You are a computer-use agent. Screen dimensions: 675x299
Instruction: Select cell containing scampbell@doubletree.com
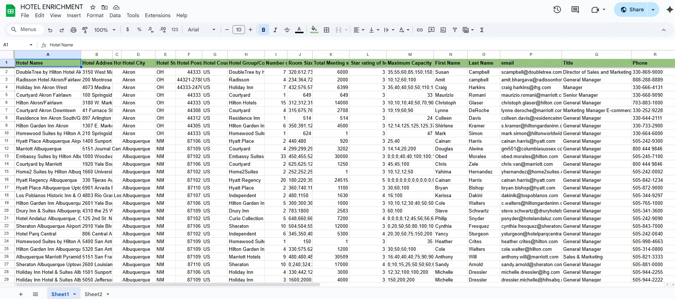(x=531, y=72)
